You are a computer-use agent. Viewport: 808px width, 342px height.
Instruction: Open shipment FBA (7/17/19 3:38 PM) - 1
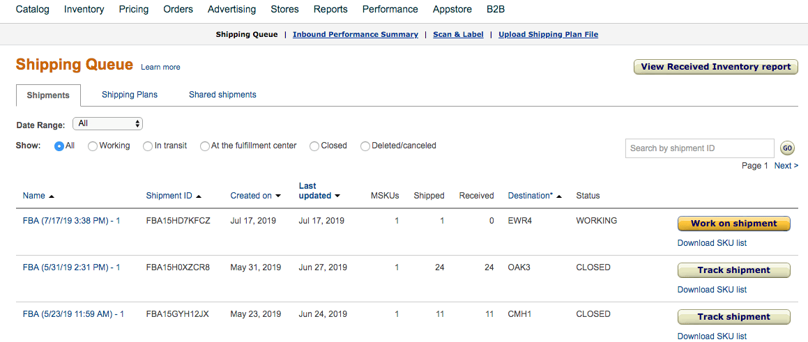pyautogui.click(x=72, y=221)
